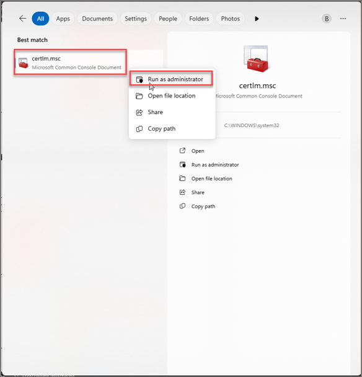The width and height of the screenshot is (362, 377).
Task: Switch to the Settings filter tab
Action: pyautogui.click(x=136, y=19)
